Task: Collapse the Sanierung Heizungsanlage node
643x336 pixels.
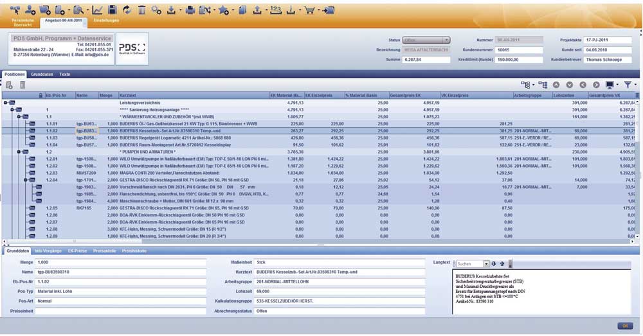Action: pyautogui.click(x=12, y=110)
